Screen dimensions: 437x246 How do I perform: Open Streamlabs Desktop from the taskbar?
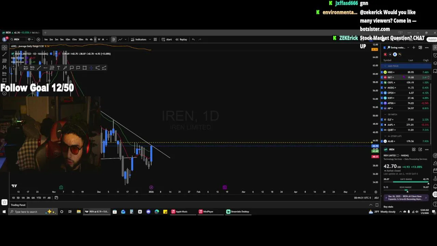point(238,211)
